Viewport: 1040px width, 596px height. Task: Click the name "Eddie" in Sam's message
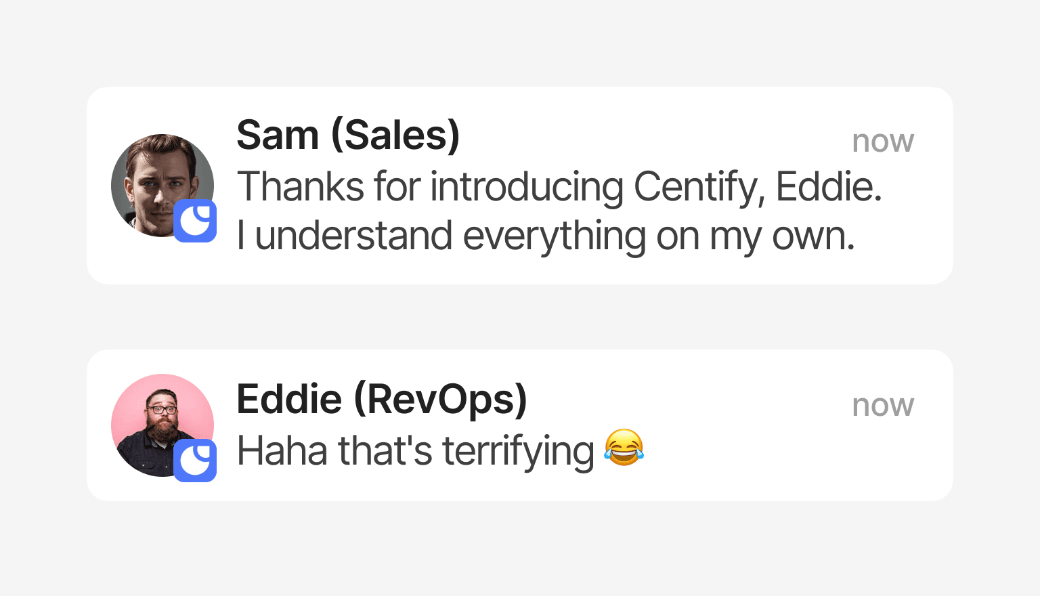827,186
